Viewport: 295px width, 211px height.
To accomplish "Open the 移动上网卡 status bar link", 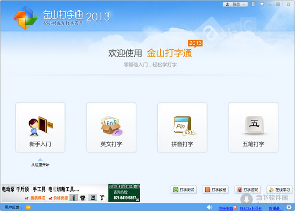I will click(x=251, y=209).
